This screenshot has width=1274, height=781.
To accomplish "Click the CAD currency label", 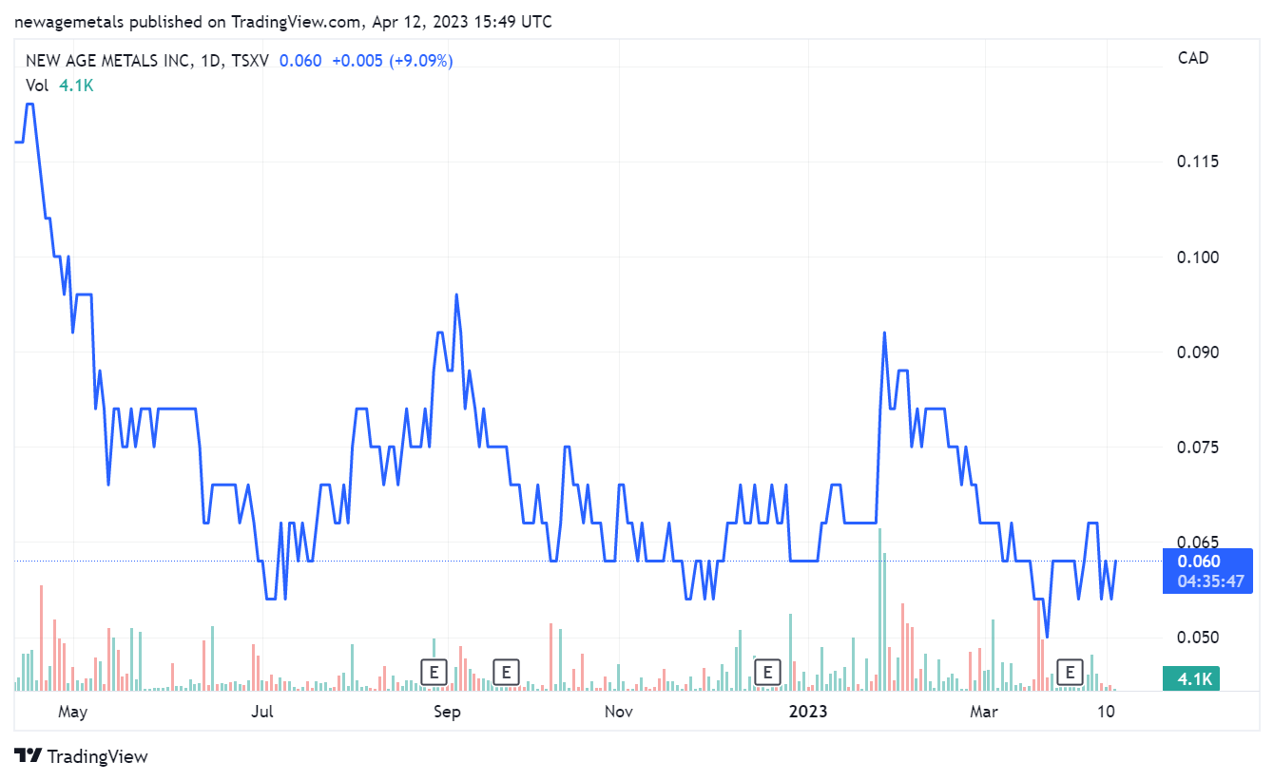I will click(x=1192, y=58).
